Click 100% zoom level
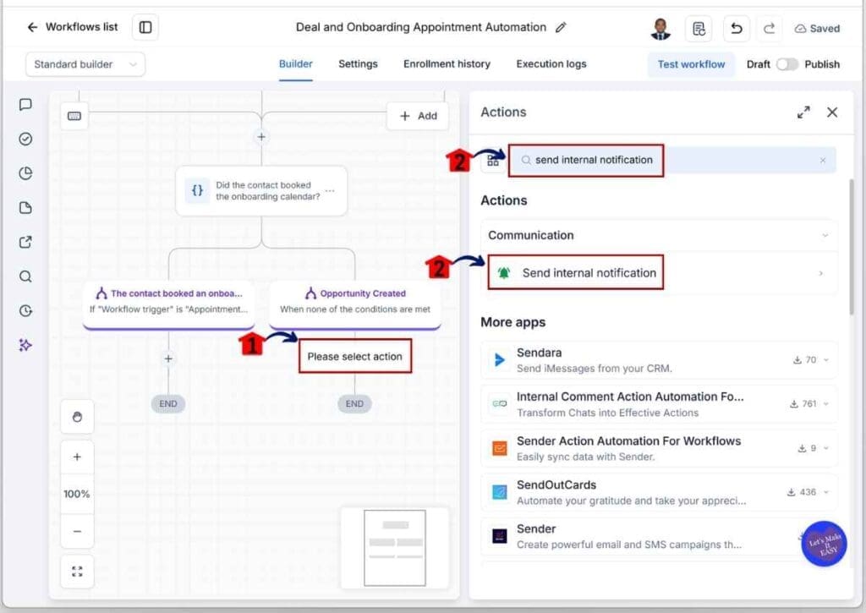The width and height of the screenshot is (866, 613). [77, 494]
